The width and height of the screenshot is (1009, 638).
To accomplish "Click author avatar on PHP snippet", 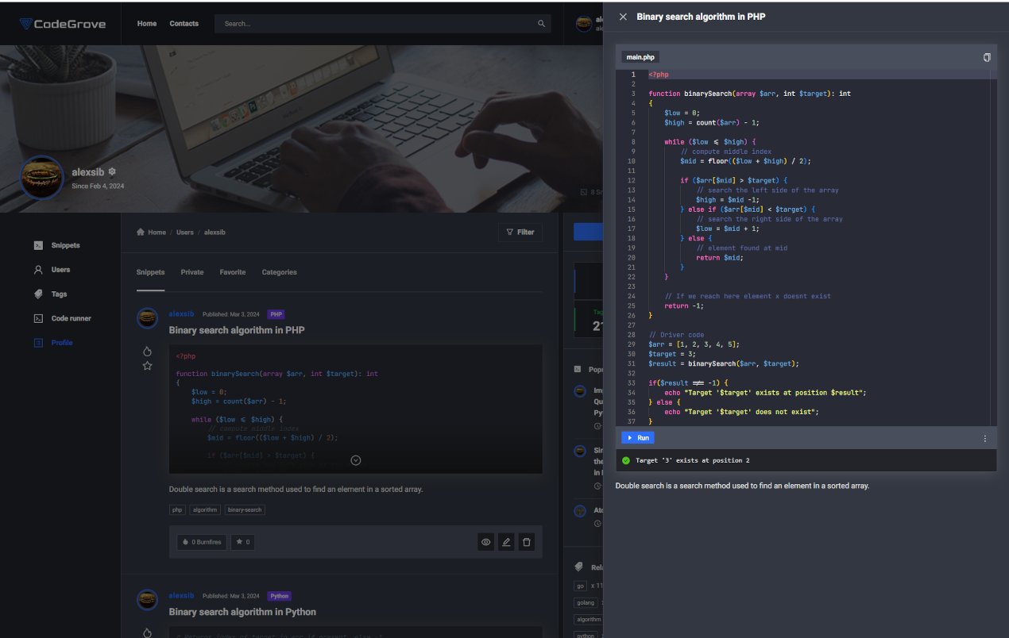I will click(147, 318).
